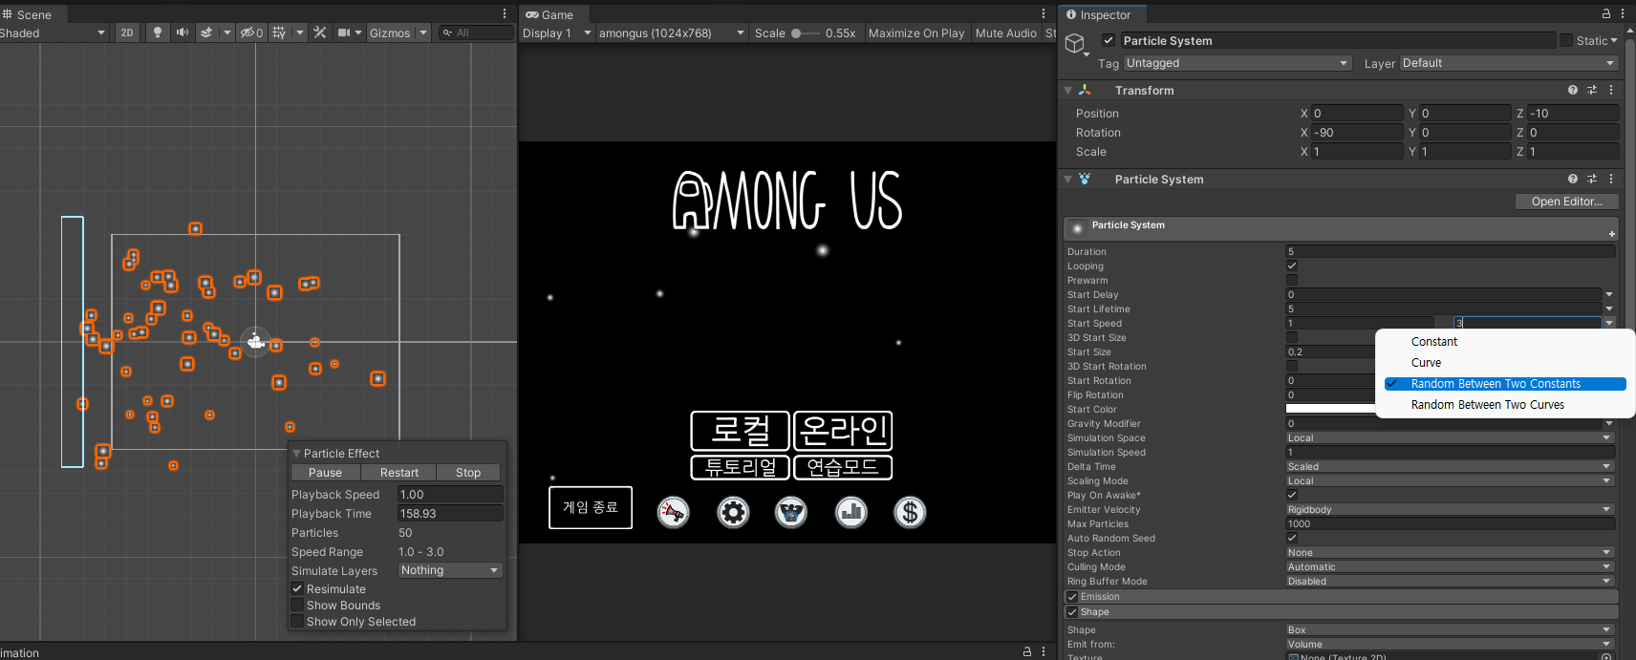Click Mute Audio button
Screen dimensions: 1636x660
click(x=1005, y=32)
